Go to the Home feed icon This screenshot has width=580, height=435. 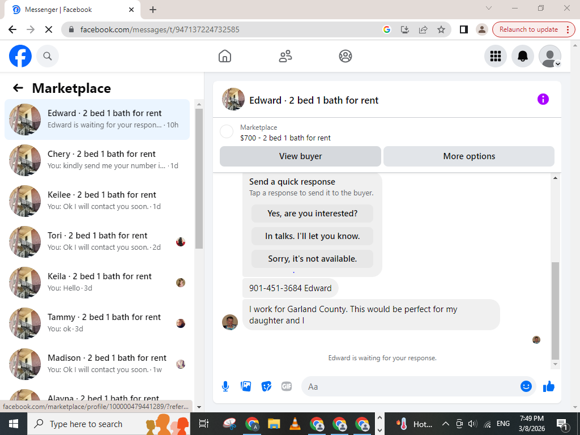pos(225,56)
